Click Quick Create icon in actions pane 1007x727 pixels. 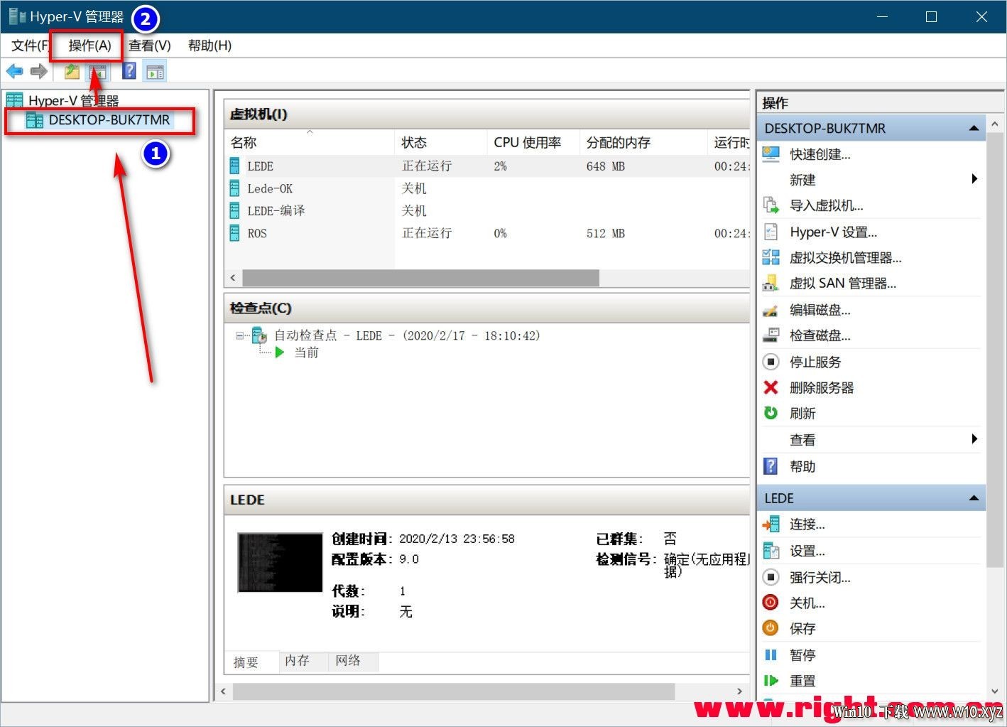(x=771, y=154)
